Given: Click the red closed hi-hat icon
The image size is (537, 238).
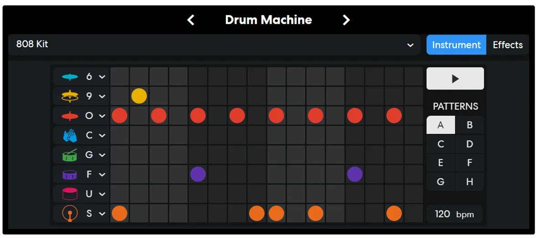Looking at the screenshot, I should tap(70, 116).
